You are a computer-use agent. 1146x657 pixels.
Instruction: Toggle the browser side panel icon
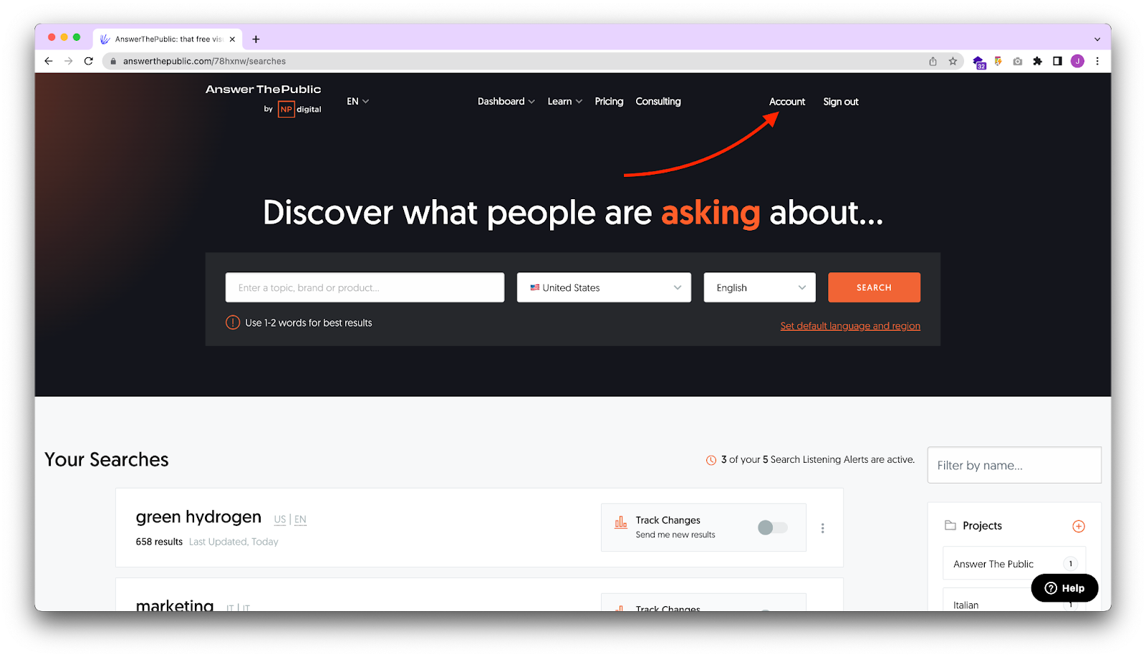point(1057,61)
